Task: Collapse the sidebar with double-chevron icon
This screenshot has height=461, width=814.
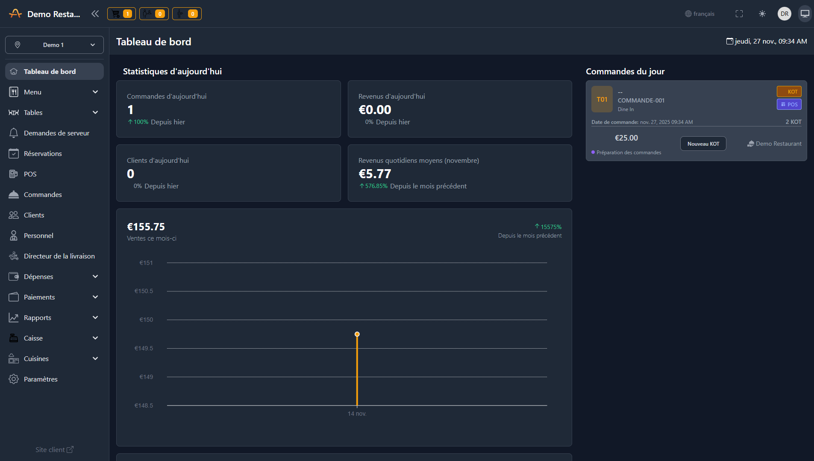Action: [95, 14]
